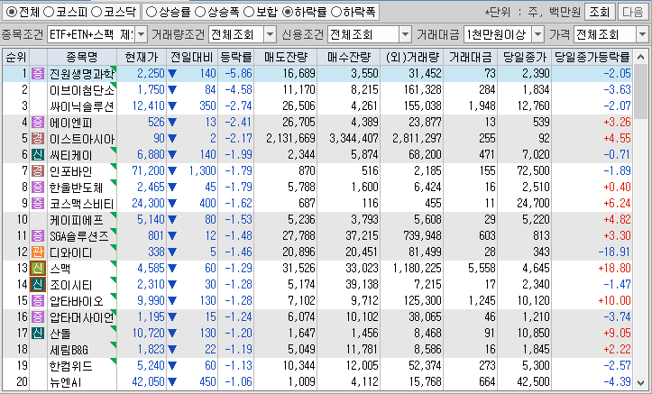Viewport: 652px width, 394px height.
Task: Click the 증 badge beside 한울반도체
Action: 38,187
